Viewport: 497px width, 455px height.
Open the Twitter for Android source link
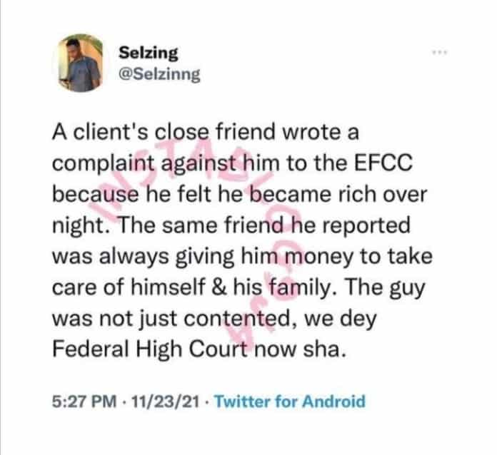(290, 402)
